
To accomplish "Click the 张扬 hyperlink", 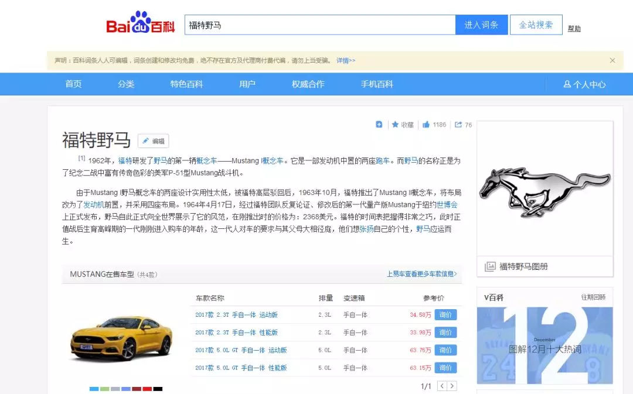I will click(366, 229).
